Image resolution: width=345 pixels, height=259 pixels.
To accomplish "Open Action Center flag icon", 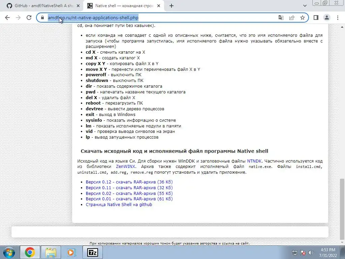I will 303,253.
